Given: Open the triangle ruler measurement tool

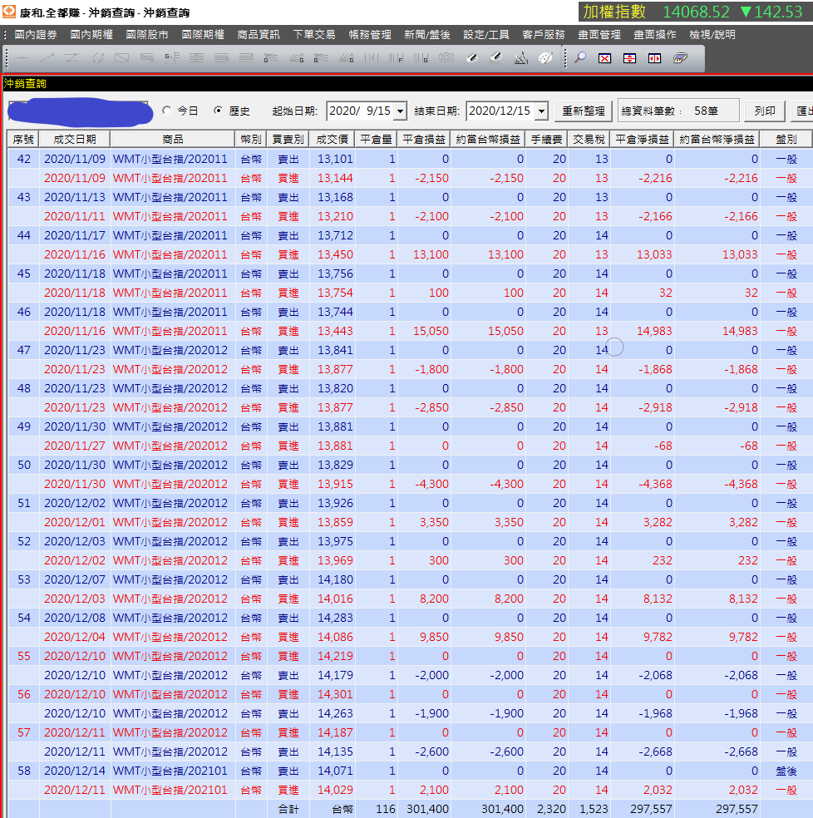Looking at the screenshot, I should (520, 58).
